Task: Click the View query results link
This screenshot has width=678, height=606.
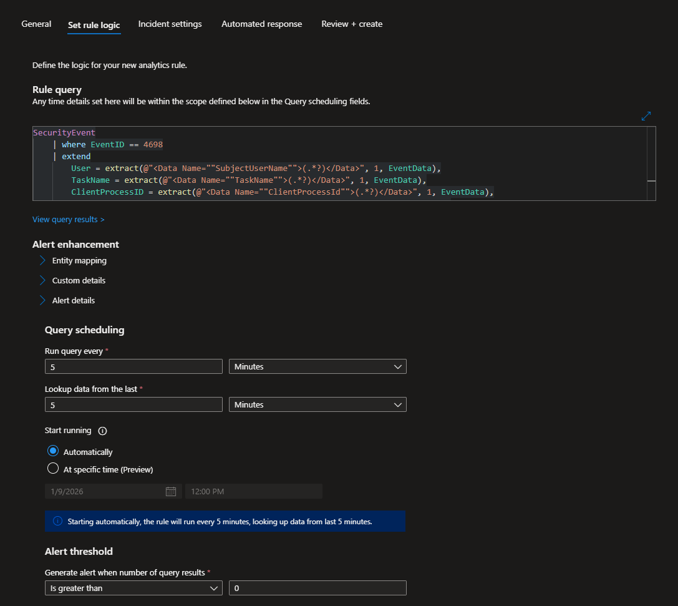Action: click(69, 220)
